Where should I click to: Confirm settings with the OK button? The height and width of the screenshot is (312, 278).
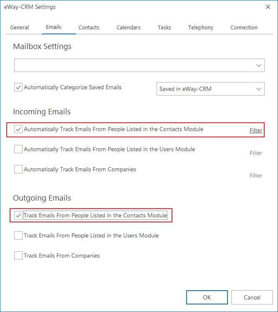click(207, 297)
